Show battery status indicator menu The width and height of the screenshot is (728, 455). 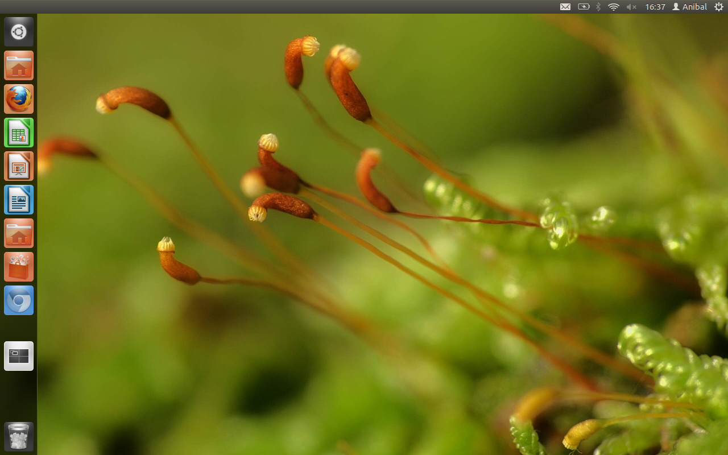584,7
